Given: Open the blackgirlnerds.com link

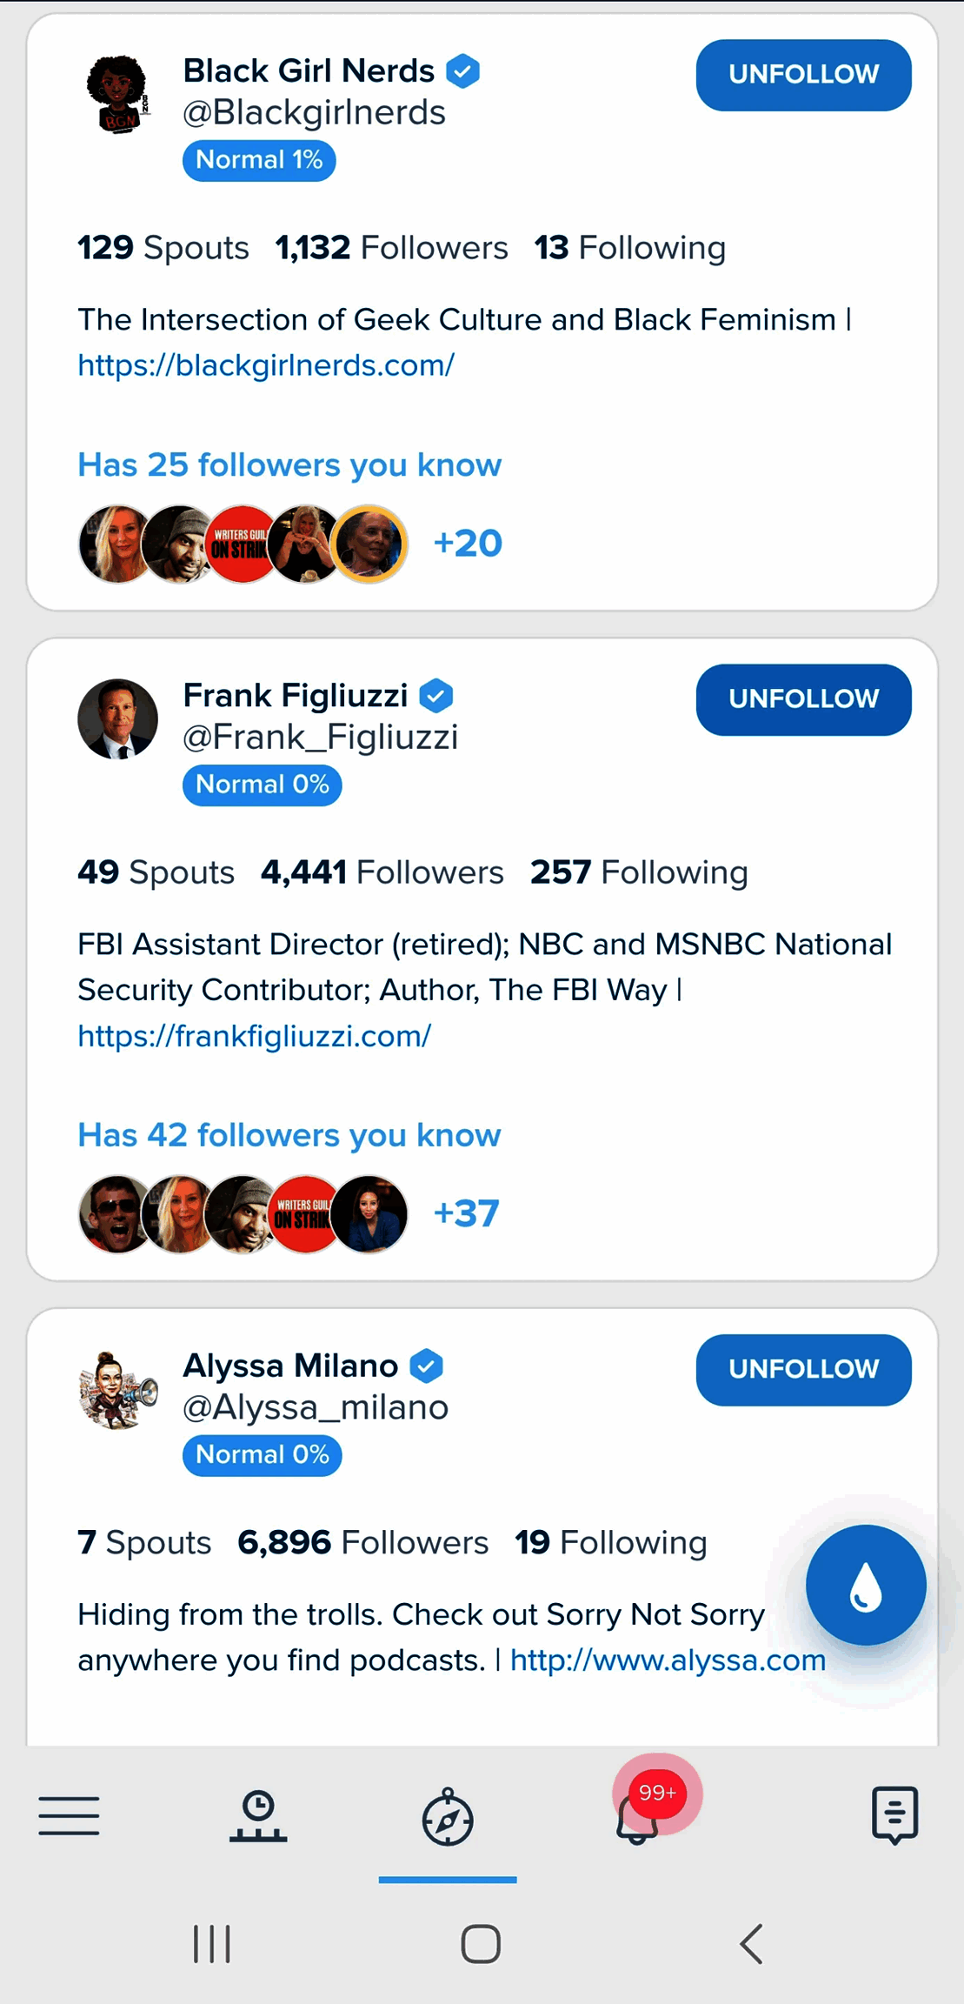Looking at the screenshot, I should (x=266, y=365).
